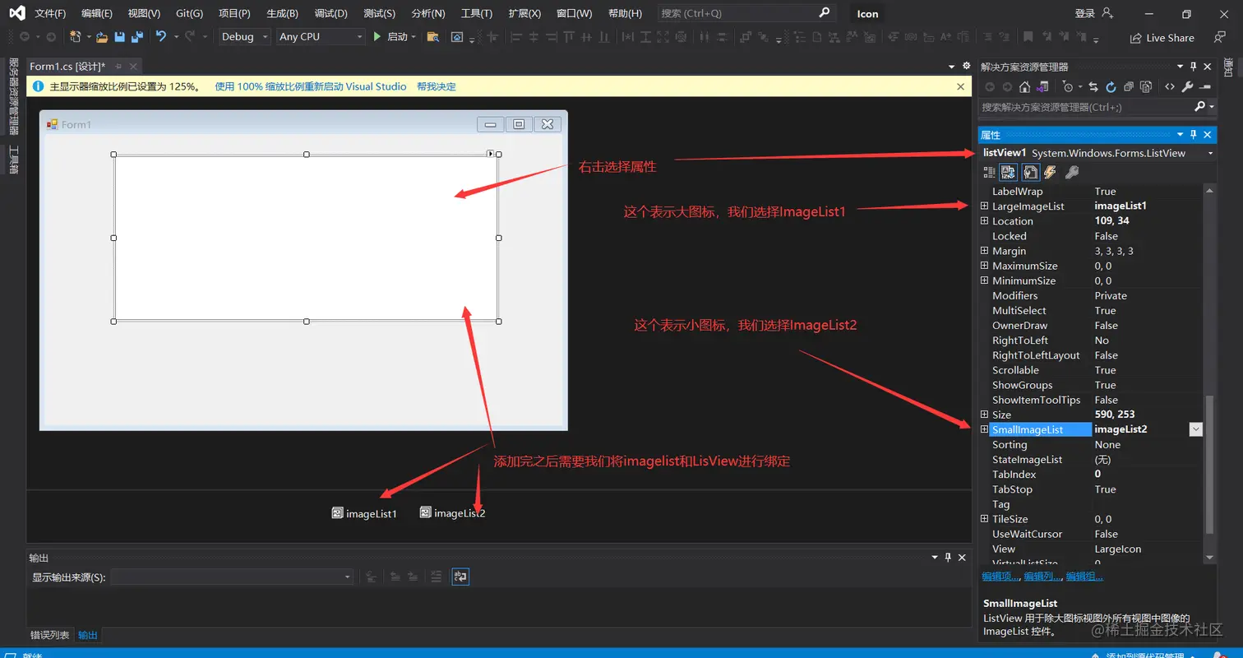Refresh the Solution Explorer

click(x=1111, y=86)
